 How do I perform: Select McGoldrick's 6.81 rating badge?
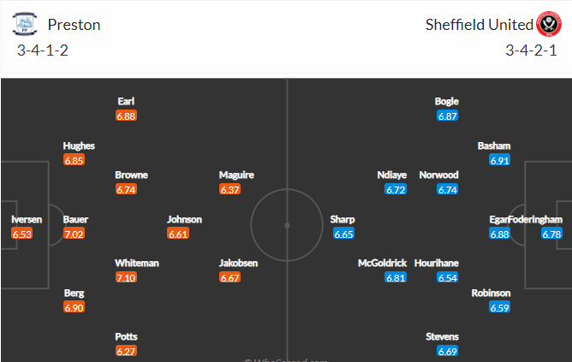pos(396,277)
